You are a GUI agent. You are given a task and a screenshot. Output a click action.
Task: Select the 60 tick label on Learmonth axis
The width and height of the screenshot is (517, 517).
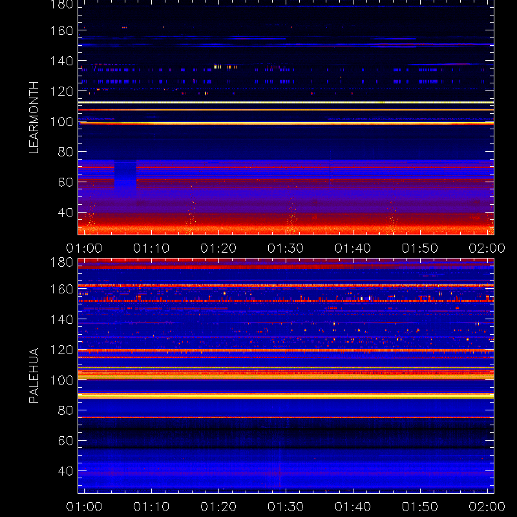[x=65, y=182]
